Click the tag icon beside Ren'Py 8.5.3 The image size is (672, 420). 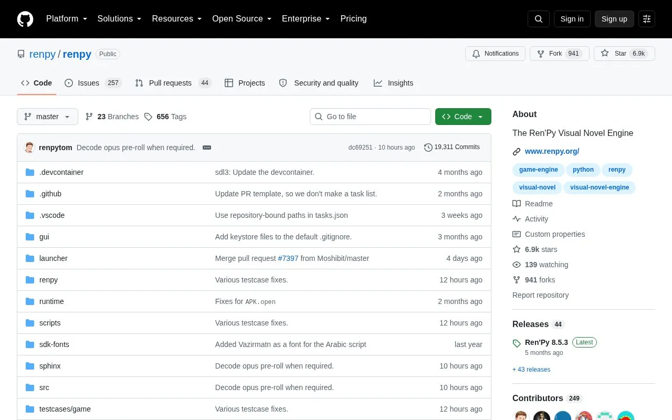click(x=517, y=343)
